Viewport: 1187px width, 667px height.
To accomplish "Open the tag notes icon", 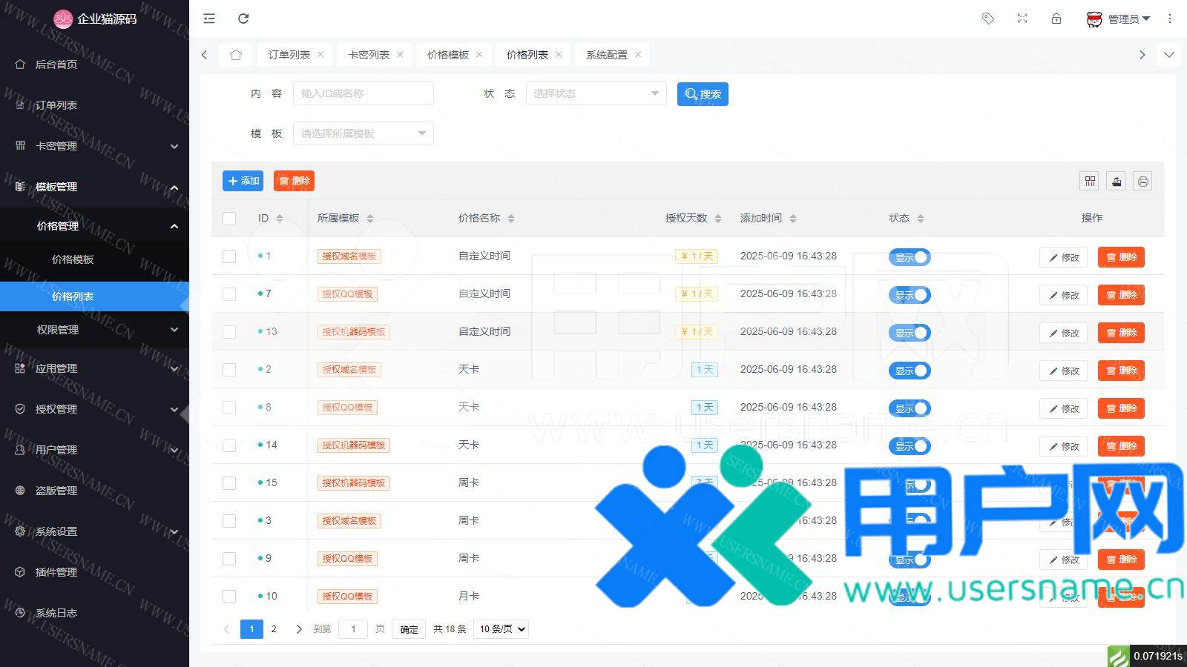I will (x=987, y=19).
